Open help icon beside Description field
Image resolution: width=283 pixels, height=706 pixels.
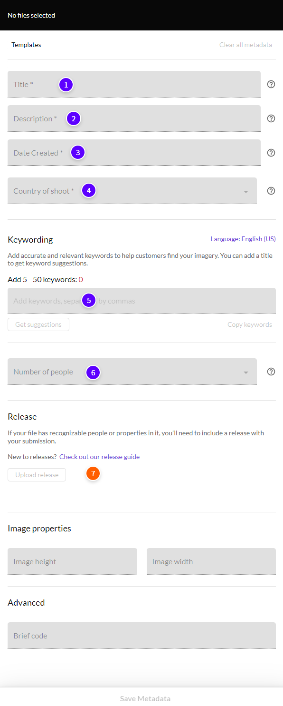(271, 118)
